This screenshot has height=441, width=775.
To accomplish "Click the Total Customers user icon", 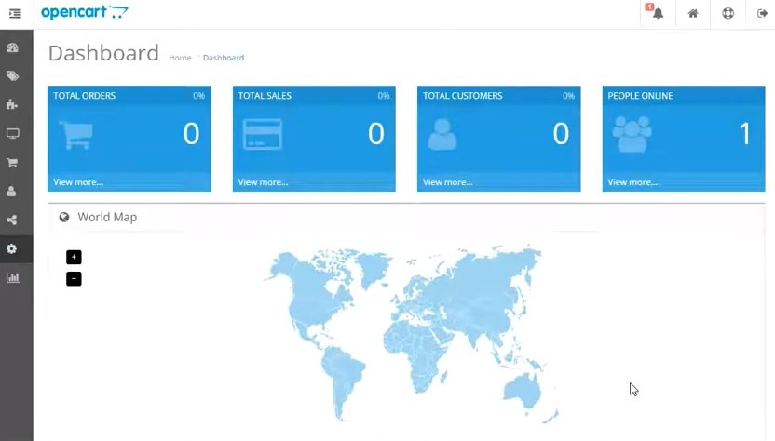I will pyautogui.click(x=442, y=134).
